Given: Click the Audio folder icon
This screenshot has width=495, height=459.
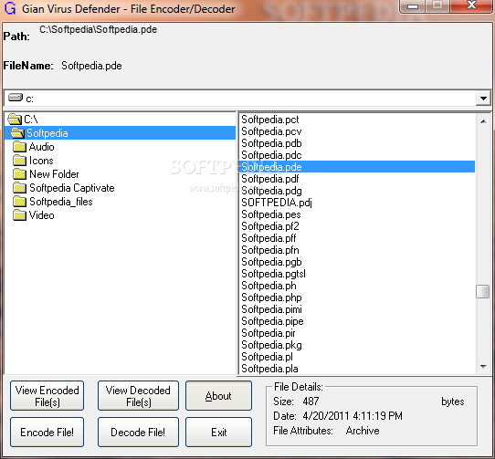Looking at the screenshot, I should 19,147.
